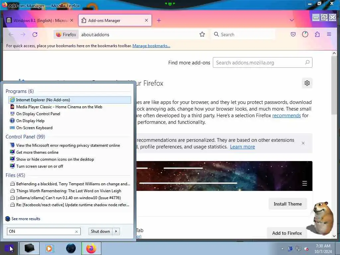Open the ollama/ollama Issue #4776 result
The image size is (340, 255).
pos(70,198)
